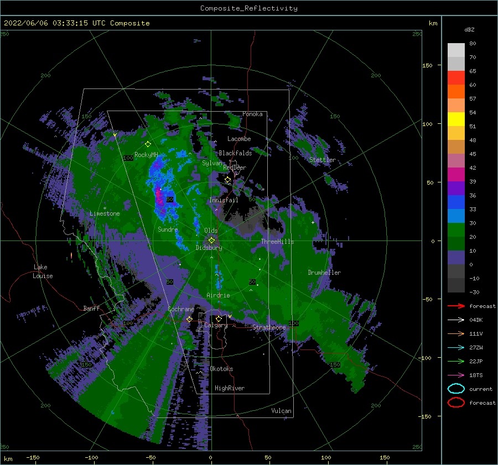Click the magenta 18TS arrow icon
Image resolution: width=498 pixels, height=465 pixels.
point(456,375)
